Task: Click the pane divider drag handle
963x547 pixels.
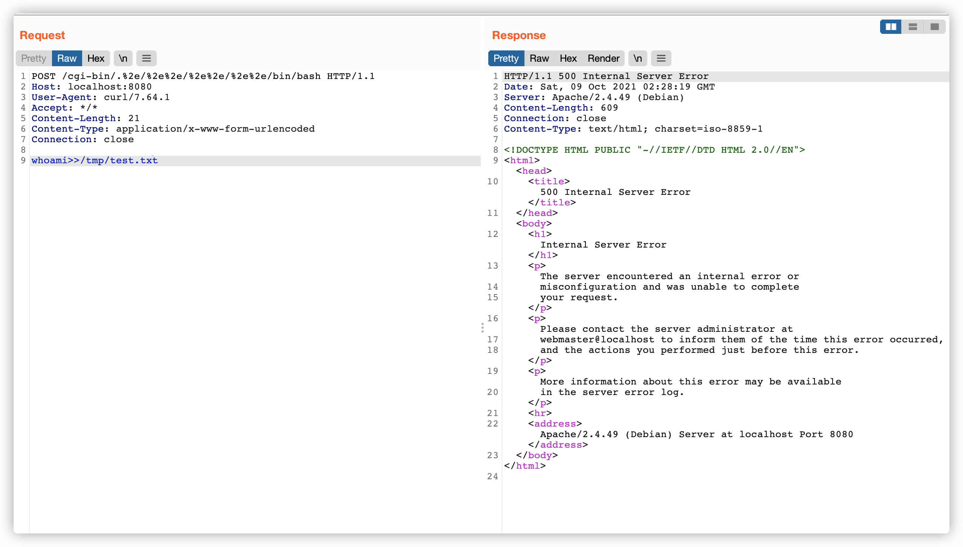Action: (x=482, y=328)
